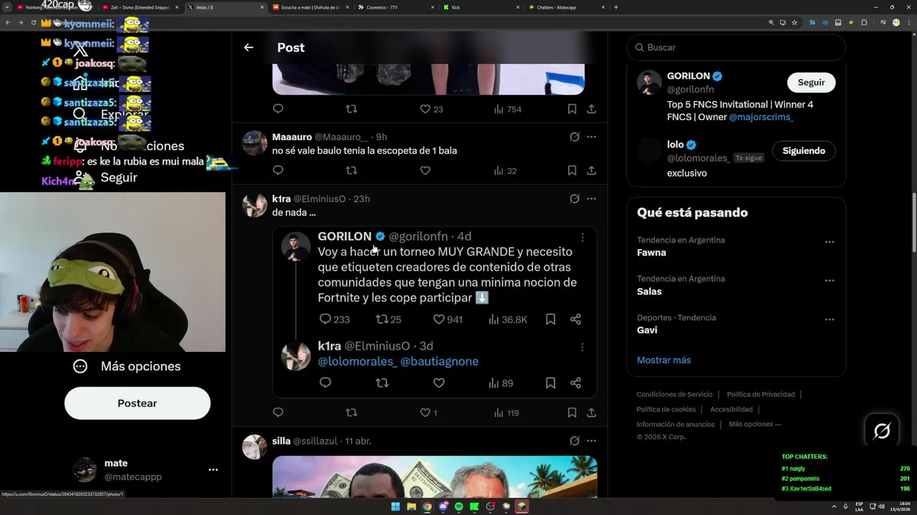917x515 pixels.
Task: Click Mostrar más under trends
Action: coord(664,360)
